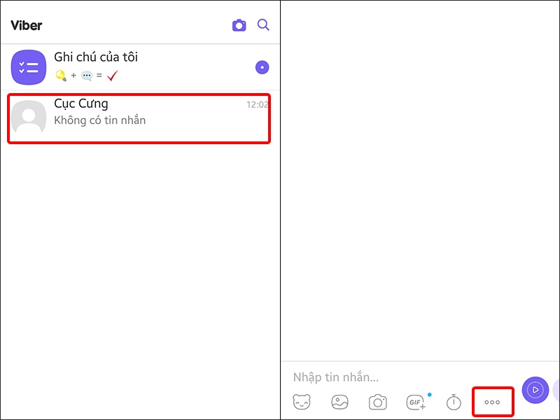
Task: Tap Cục Cưng's gray profile avatar
Action: [29, 116]
